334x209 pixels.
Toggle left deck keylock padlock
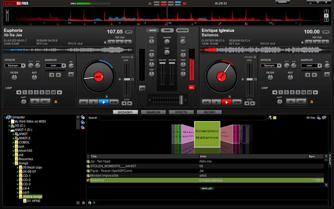132,57
